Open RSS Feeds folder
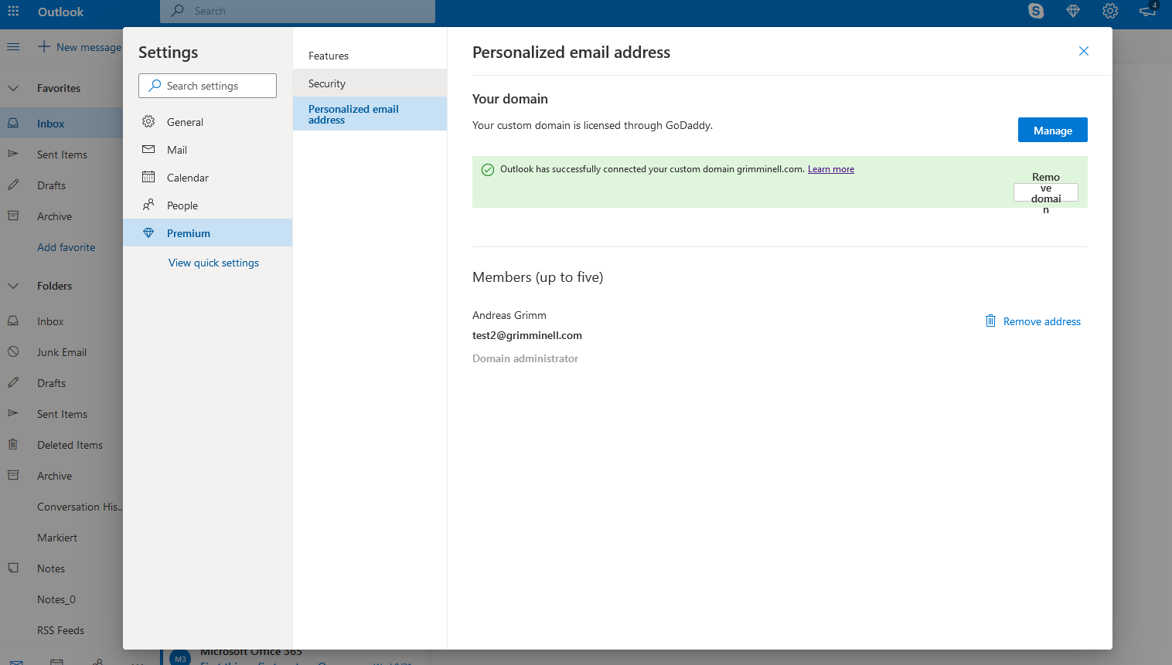This screenshot has height=665, width=1172. (x=62, y=630)
